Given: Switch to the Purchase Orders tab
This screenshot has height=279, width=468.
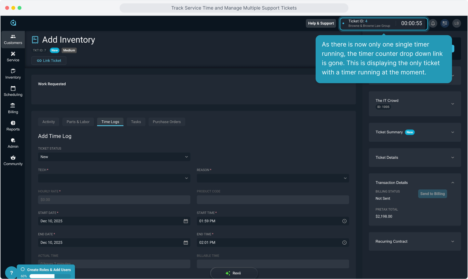Looking at the screenshot, I should (167, 122).
